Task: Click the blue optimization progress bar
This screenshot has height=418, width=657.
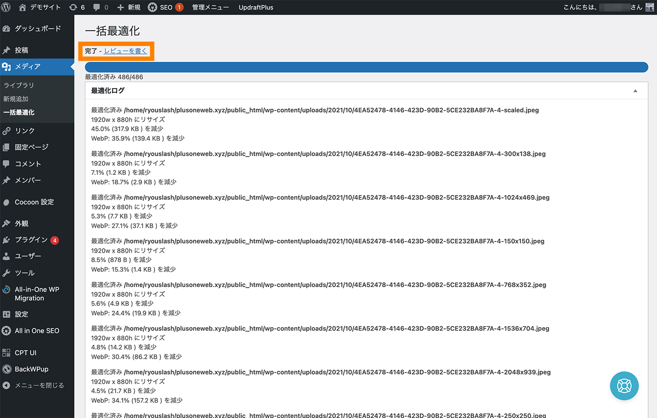Action: coord(367,67)
